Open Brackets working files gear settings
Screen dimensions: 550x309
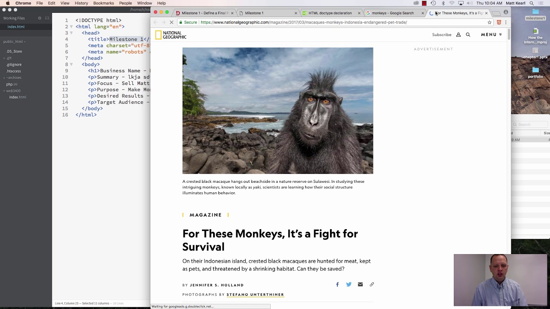coord(40,18)
